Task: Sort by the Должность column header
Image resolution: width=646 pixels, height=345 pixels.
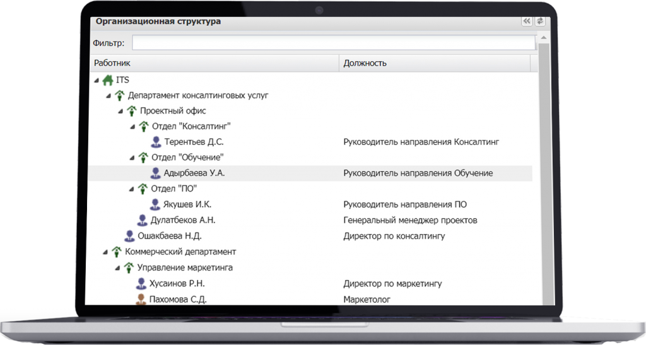Action: pos(435,64)
